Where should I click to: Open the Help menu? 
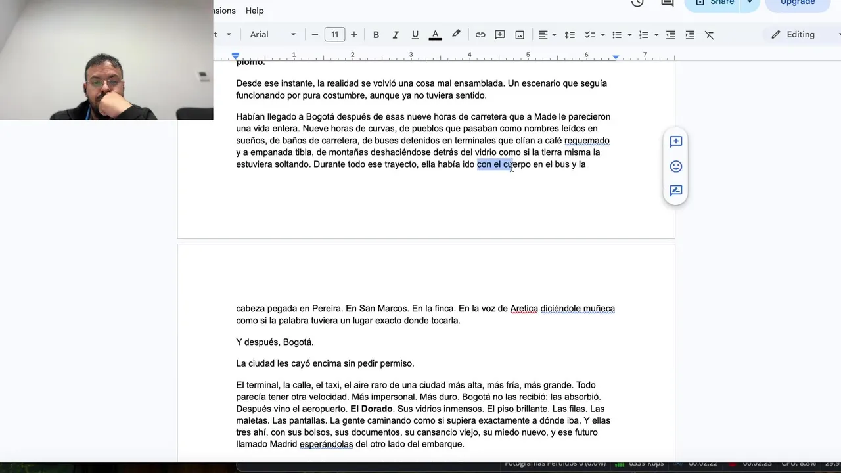(255, 11)
